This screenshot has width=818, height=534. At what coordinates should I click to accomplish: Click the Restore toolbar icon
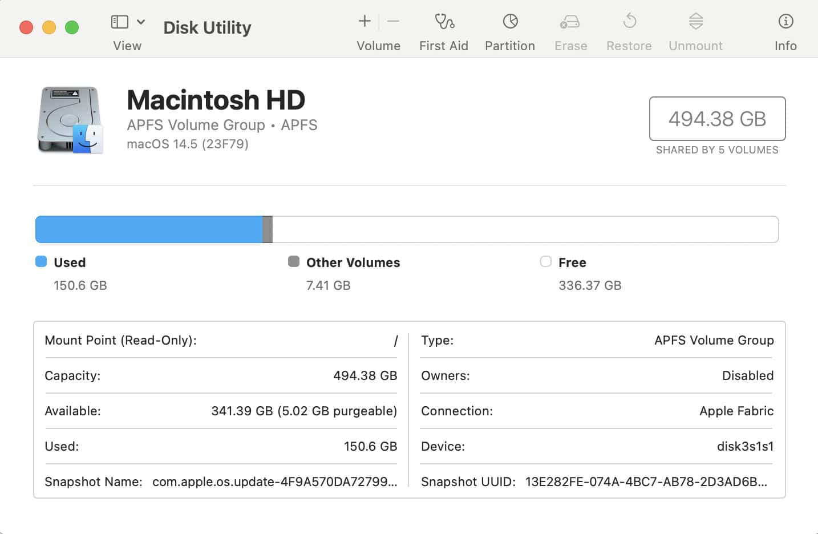tap(629, 23)
